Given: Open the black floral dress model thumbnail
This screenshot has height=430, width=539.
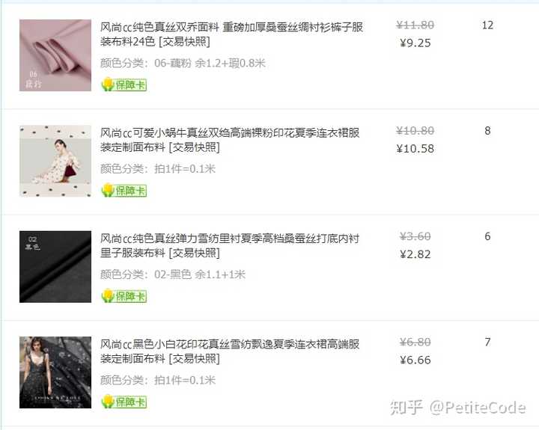Looking at the screenshot, I should [55, 372].
